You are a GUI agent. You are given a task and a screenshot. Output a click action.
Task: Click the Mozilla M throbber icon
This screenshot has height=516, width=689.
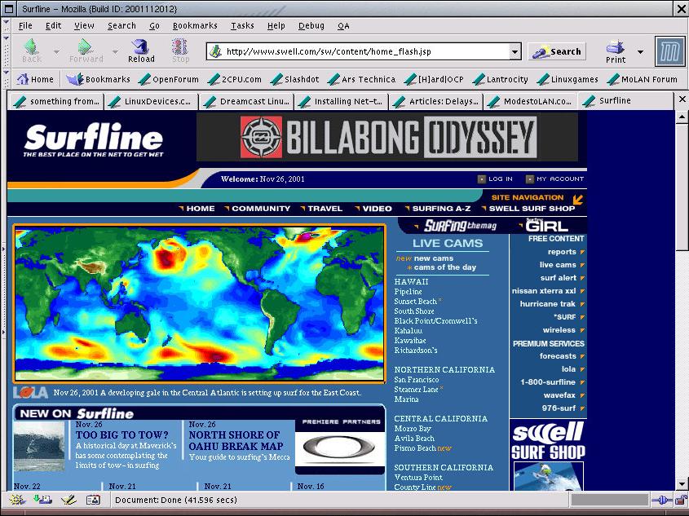669,51
